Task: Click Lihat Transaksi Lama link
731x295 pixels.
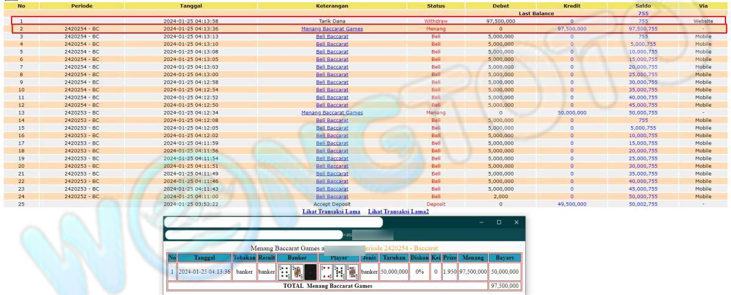Action: 333,211
